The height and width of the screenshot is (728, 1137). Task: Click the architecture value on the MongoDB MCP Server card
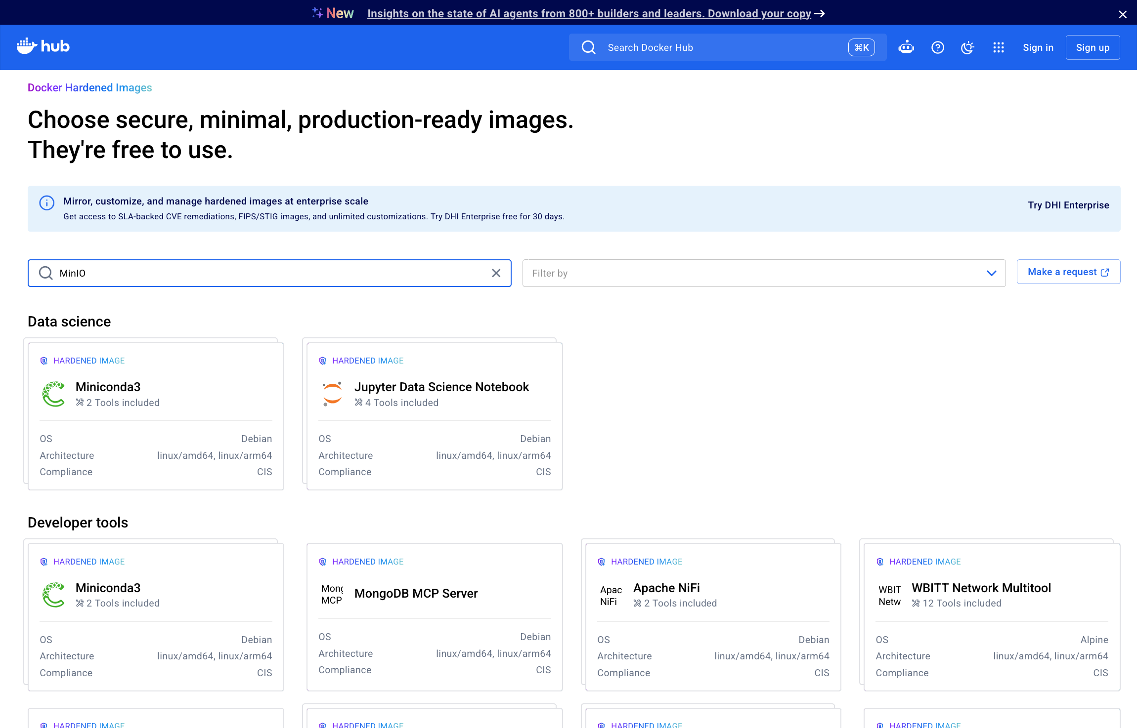(493, 653)
